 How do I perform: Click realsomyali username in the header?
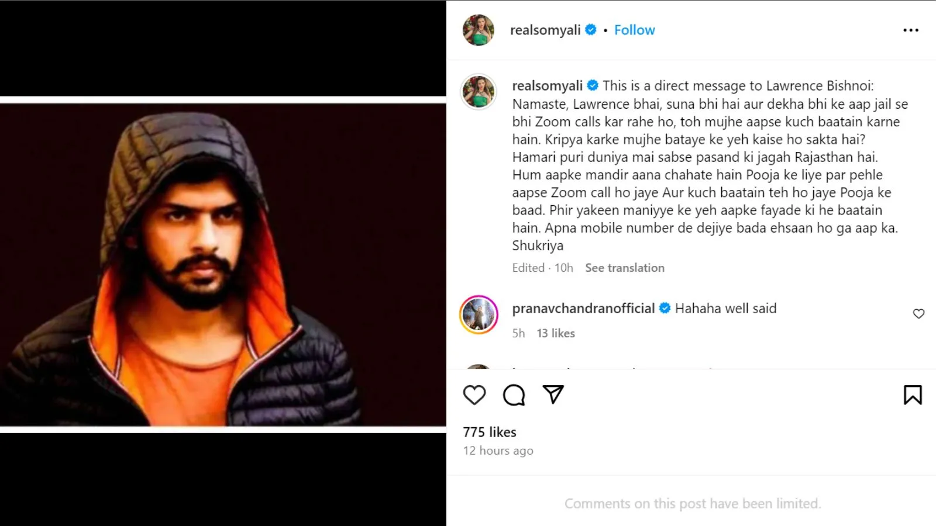pyautogui.click(x=545, y=30)
